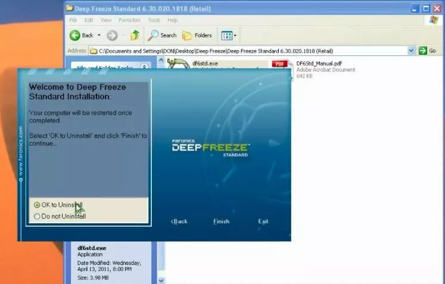The width and height of the screenshot is (445, 284).
Task: Go Back in the Deep Freeze installer
Action: [x=179, y=221]
